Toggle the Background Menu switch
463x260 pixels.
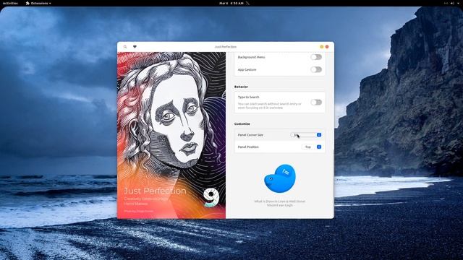click(x=316, y=57)
